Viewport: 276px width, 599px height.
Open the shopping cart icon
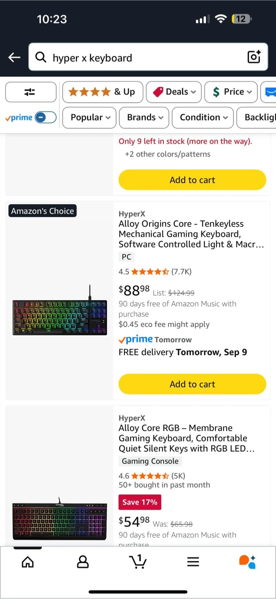pyautogui.click(x=138, y=562)
